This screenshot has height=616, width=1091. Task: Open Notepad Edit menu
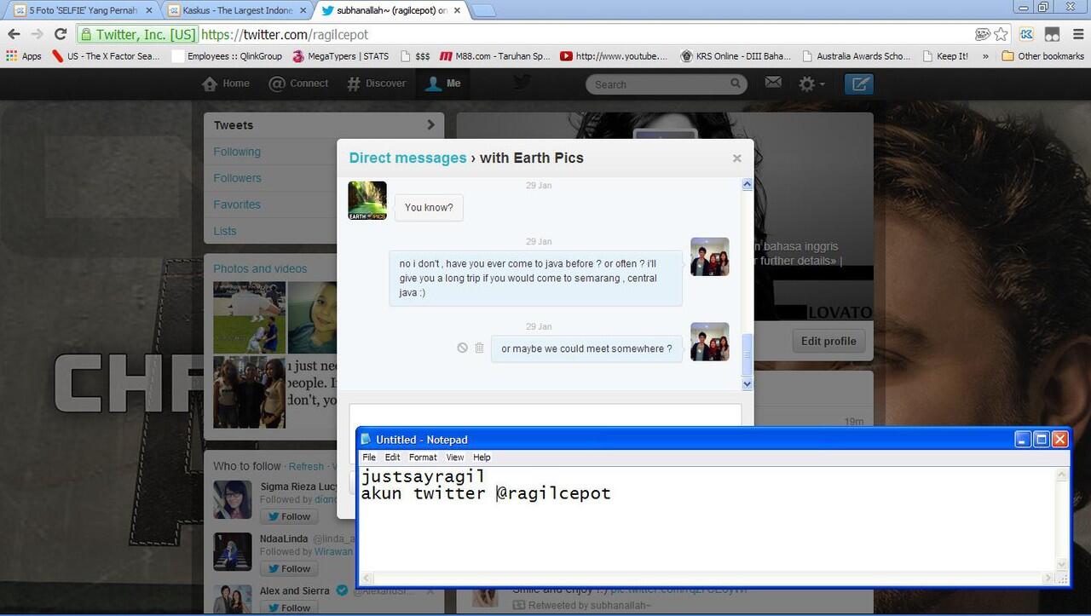point(392,458)
